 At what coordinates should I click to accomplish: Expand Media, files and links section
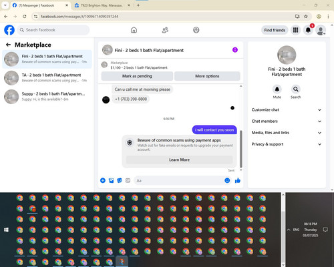[x=287, y=133]
